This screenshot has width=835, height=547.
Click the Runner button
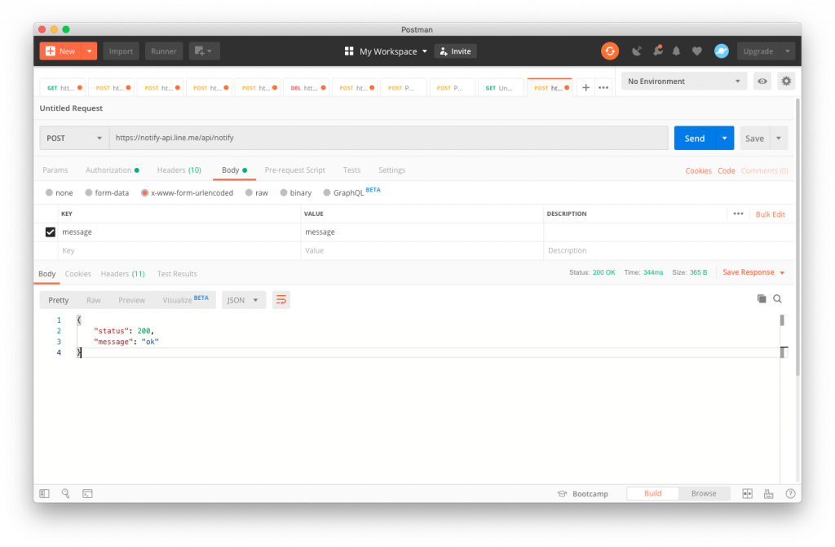(x=163, y=51)
